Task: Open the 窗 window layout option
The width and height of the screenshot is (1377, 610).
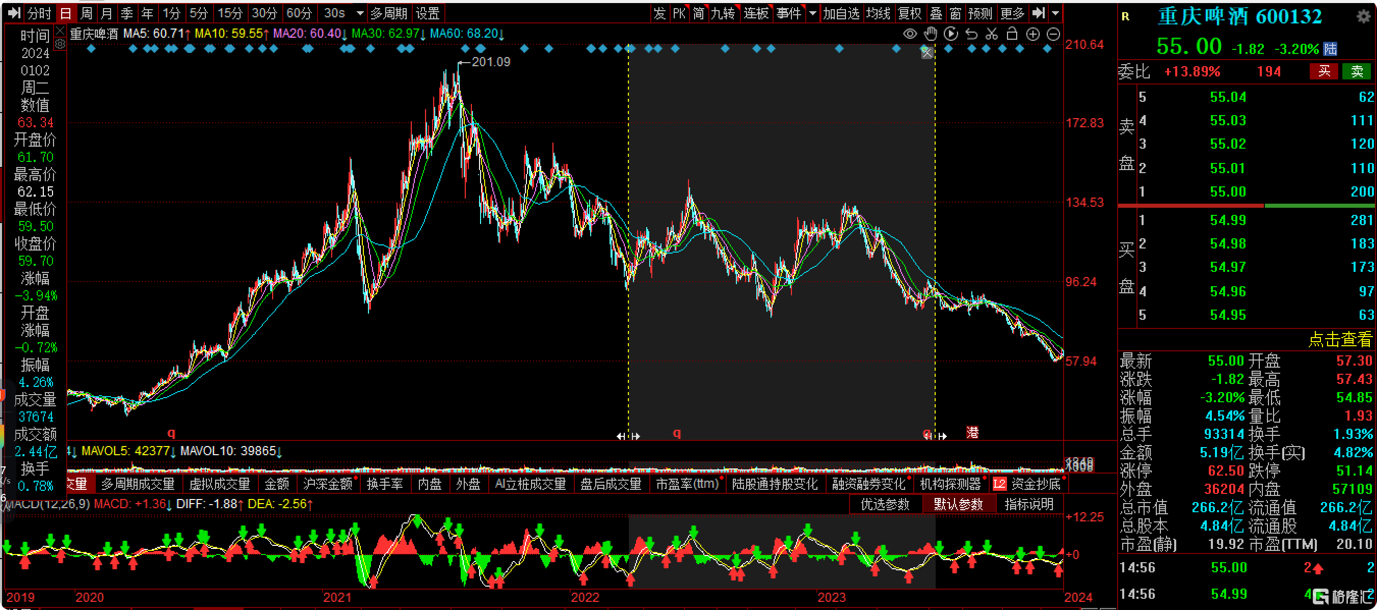Action: 956,13
